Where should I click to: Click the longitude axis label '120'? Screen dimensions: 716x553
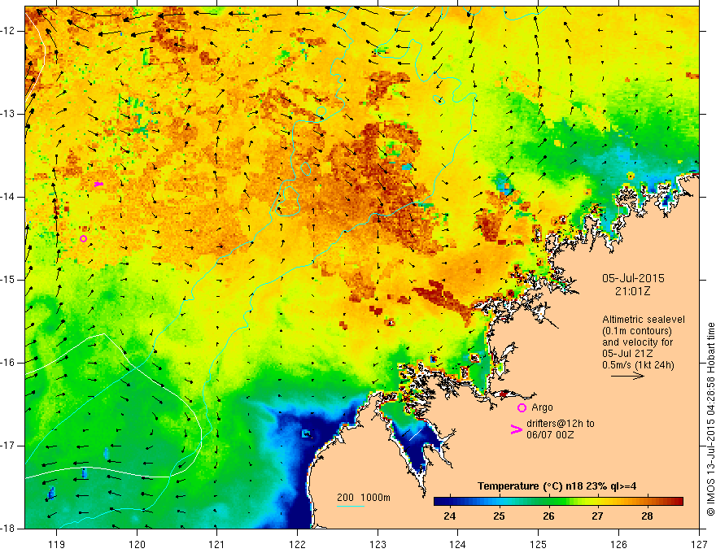tap(137, 544)
